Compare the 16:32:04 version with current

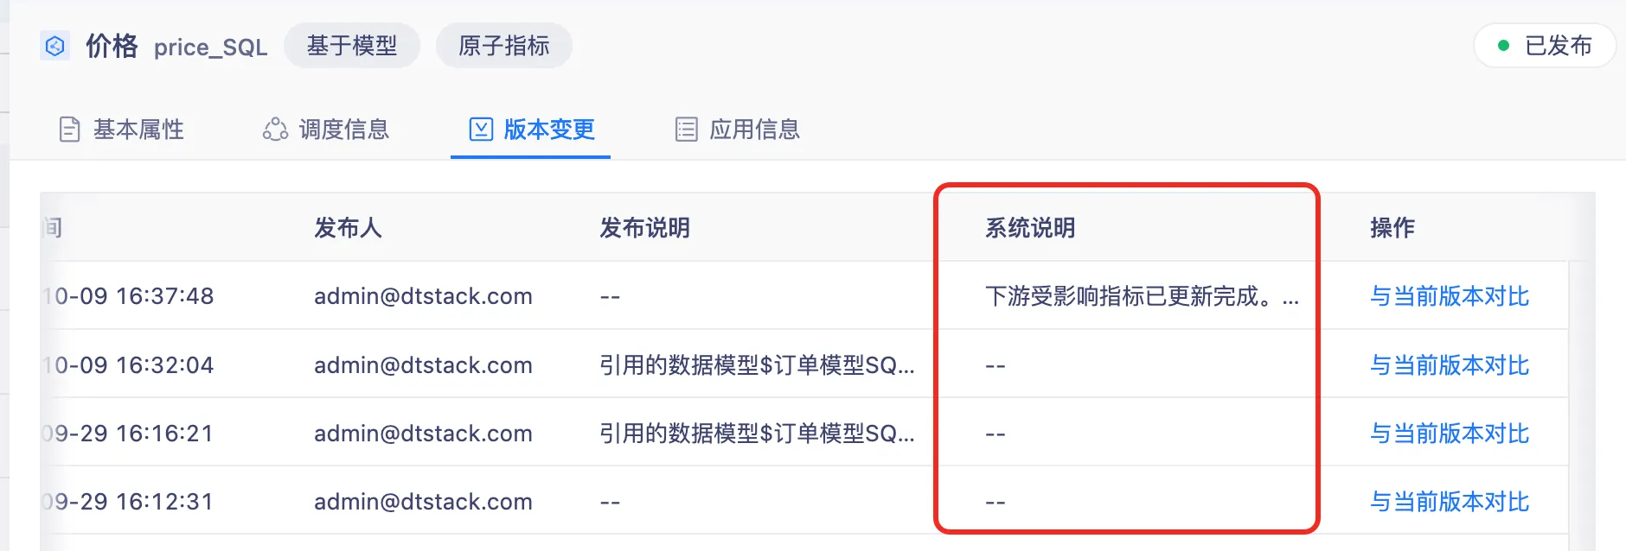click(1450, 365)
